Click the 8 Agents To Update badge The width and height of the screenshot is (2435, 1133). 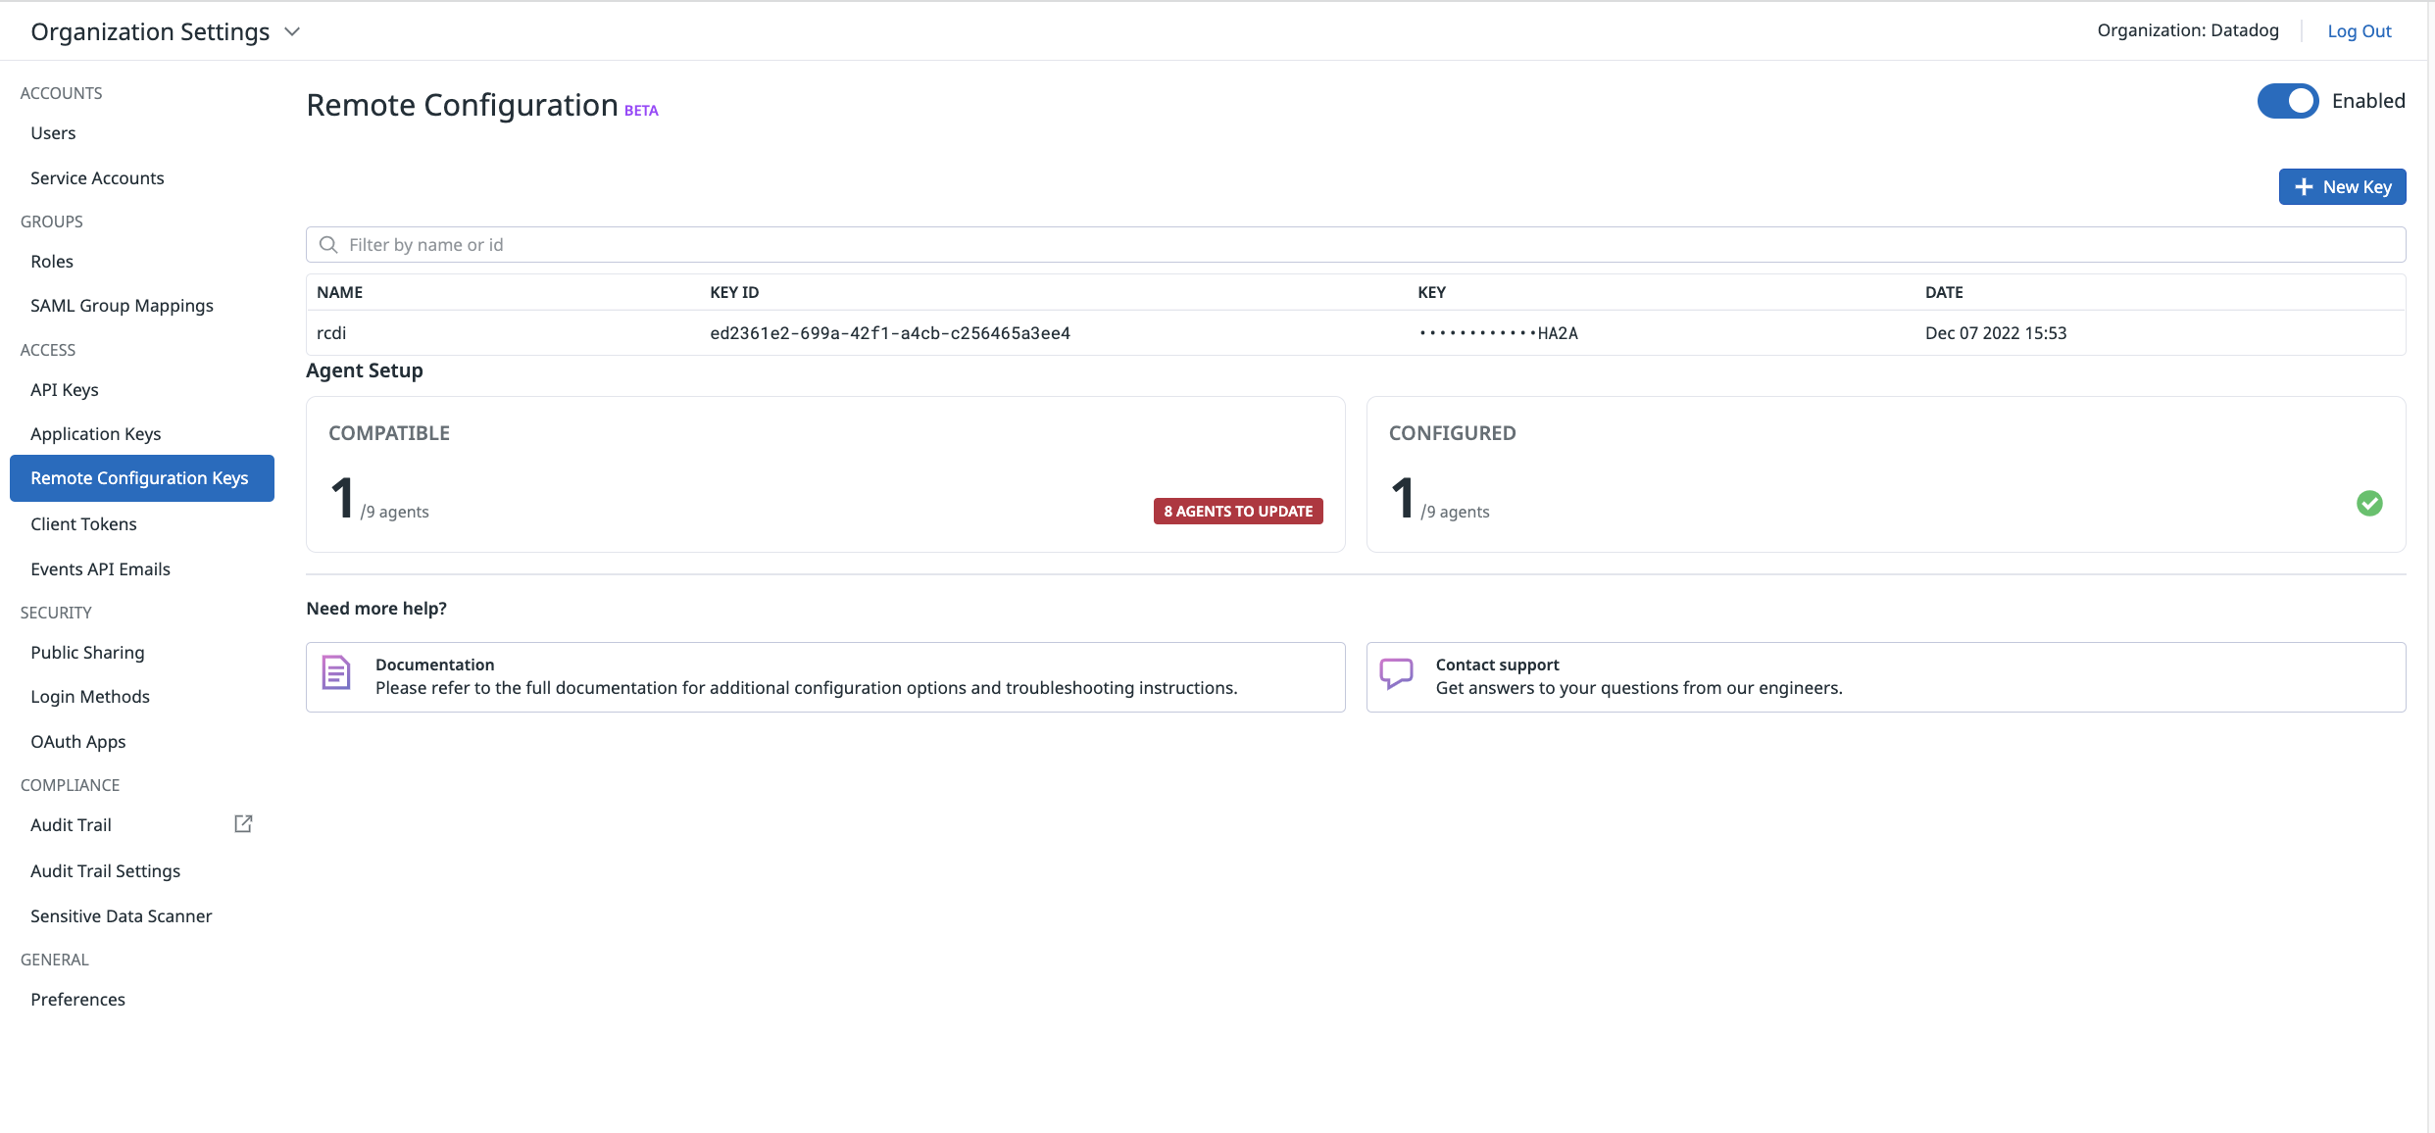pos(1237,512)
